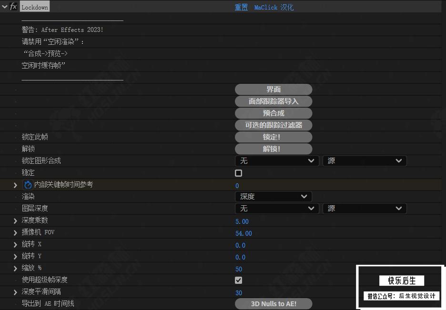Image resolution: width=446 pixels, height=310 pixels.
Task: Expand the 旋转 X property
Action: click(15, 245)
